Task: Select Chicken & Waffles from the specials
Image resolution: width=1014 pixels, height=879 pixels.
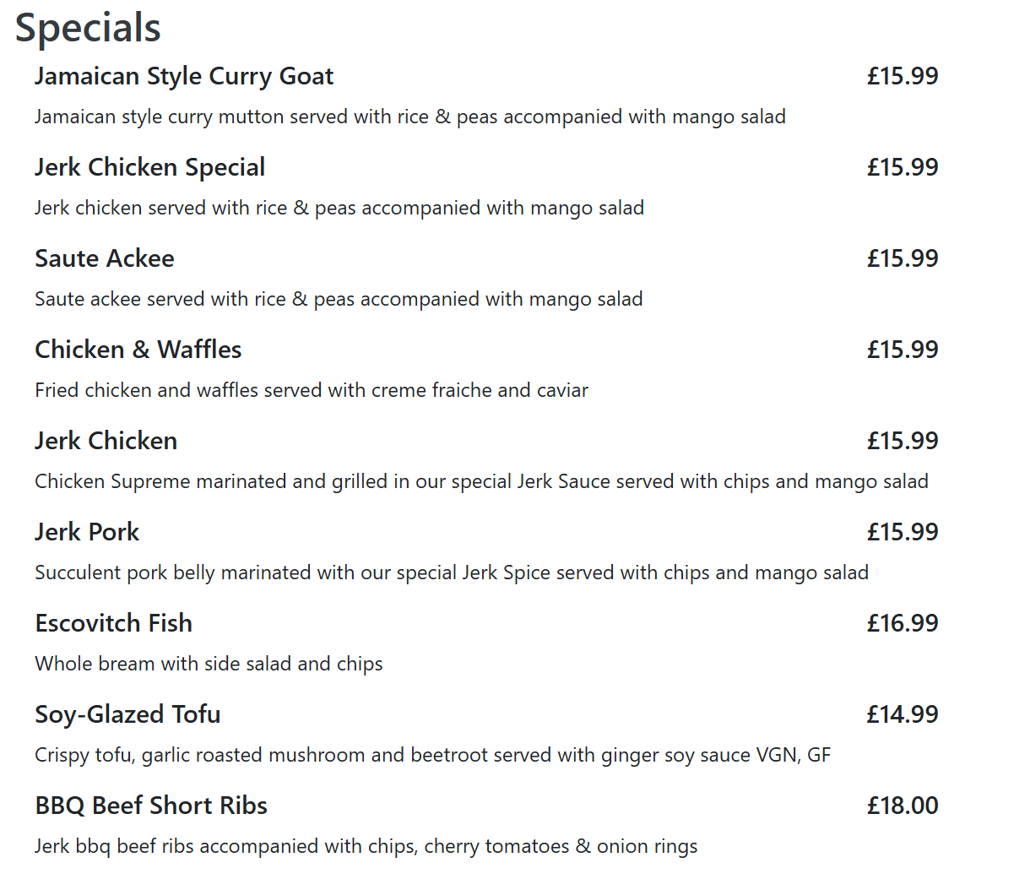Action: tap(138, 350)
